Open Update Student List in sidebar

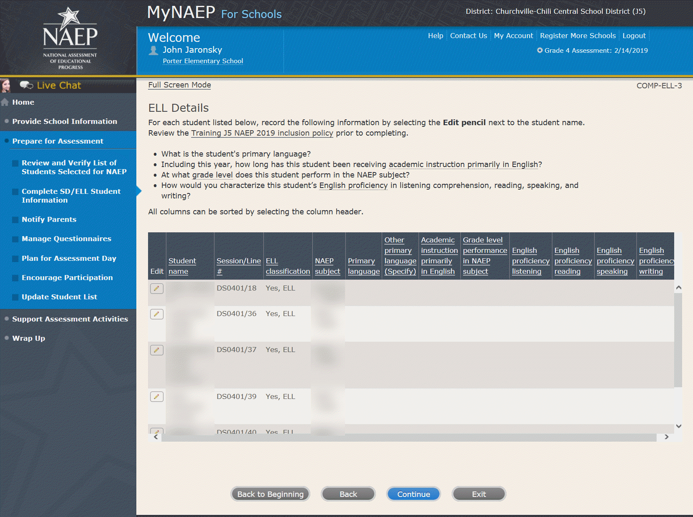(59, 297)
